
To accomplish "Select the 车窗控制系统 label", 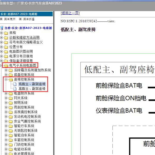I will [24, 140].
